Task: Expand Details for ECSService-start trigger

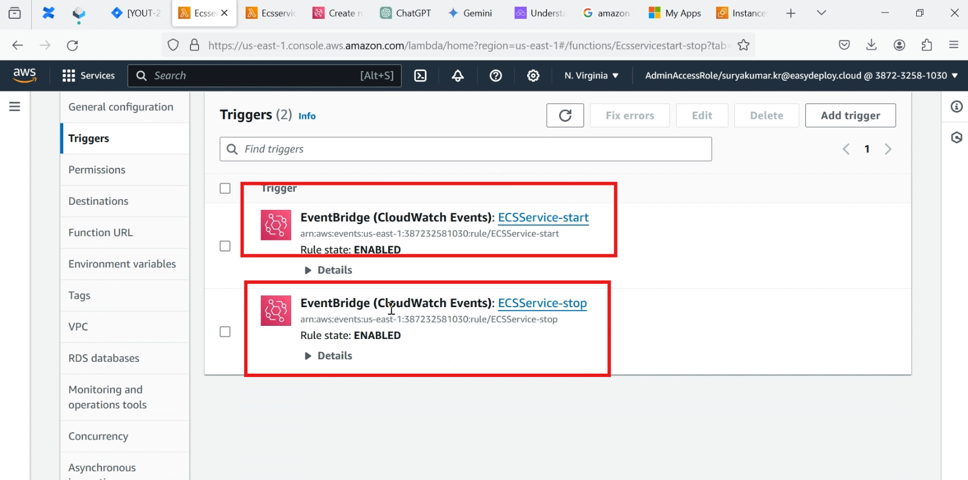Action: tap(329, 270)
